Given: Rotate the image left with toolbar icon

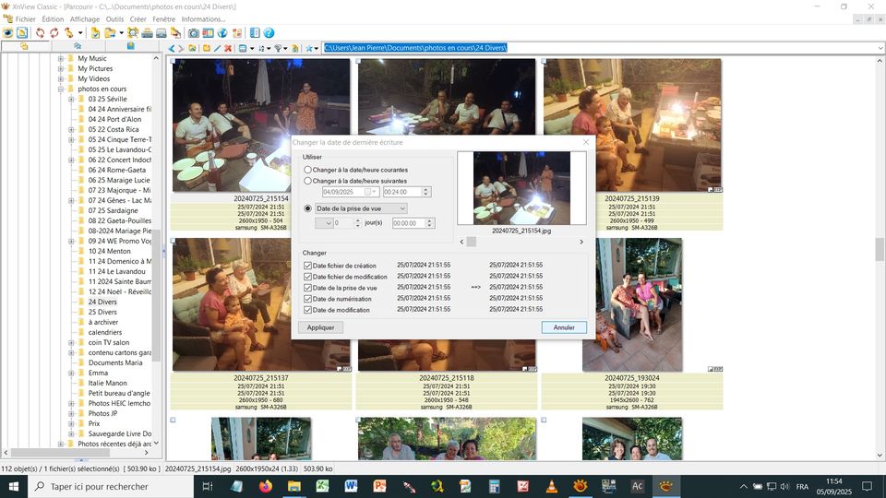Looking at the screenshot, I should click(40, 33).
